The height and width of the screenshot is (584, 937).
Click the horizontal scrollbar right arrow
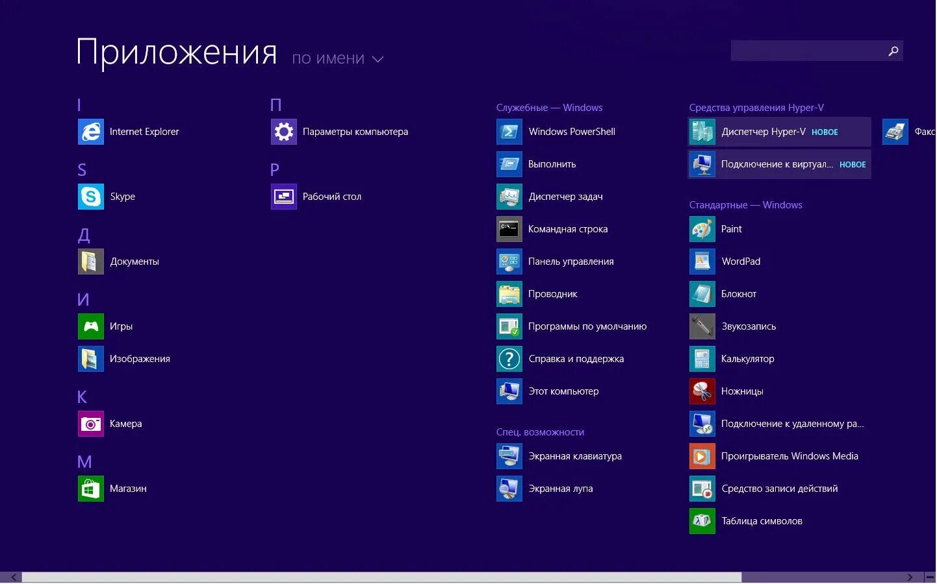point(910,578)
